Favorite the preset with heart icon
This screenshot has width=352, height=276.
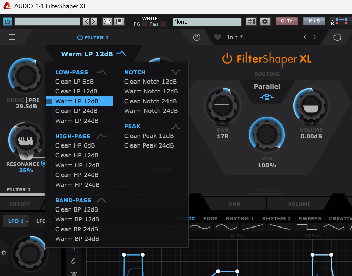click(x=217, y=37)
